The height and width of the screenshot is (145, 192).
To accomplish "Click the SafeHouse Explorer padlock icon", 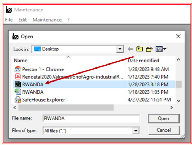I will pyautogui.click(x=18, y=99).
